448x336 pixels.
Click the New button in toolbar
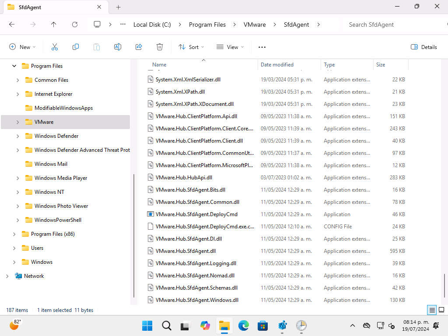pyautogui.click(x=22, y=47)
